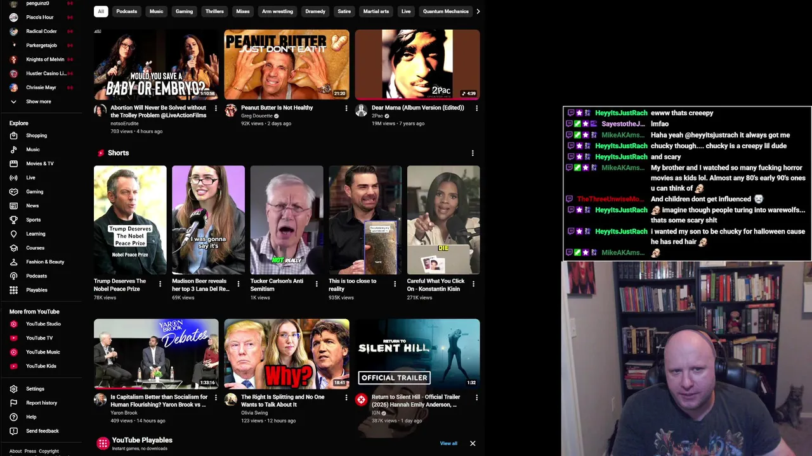Screen dimensions: 812x456
Task: Open penguinz0 subscription channel
Action: pos(38,3)
